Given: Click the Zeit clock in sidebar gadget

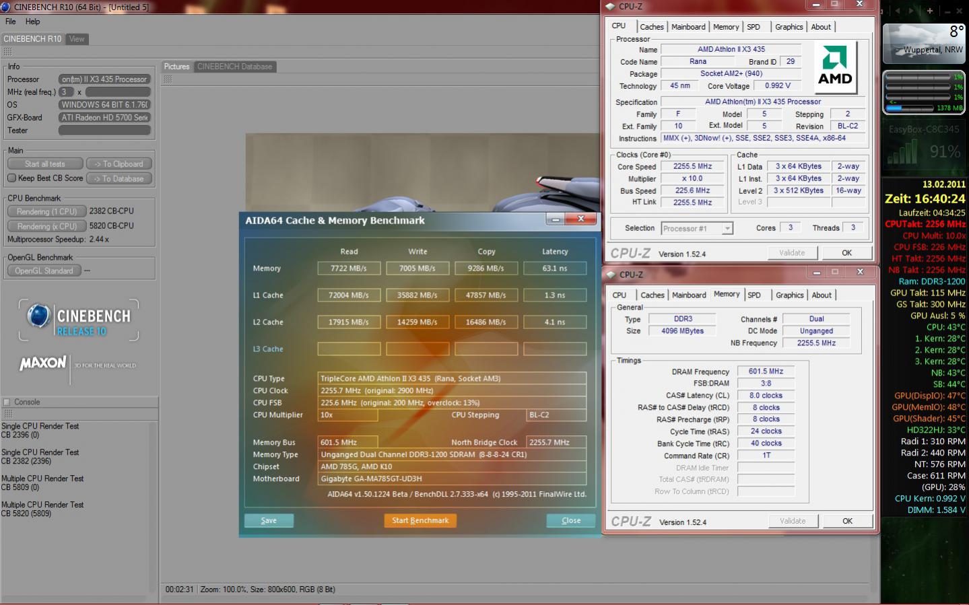Looking at the screenshot, I should point(925,199).
